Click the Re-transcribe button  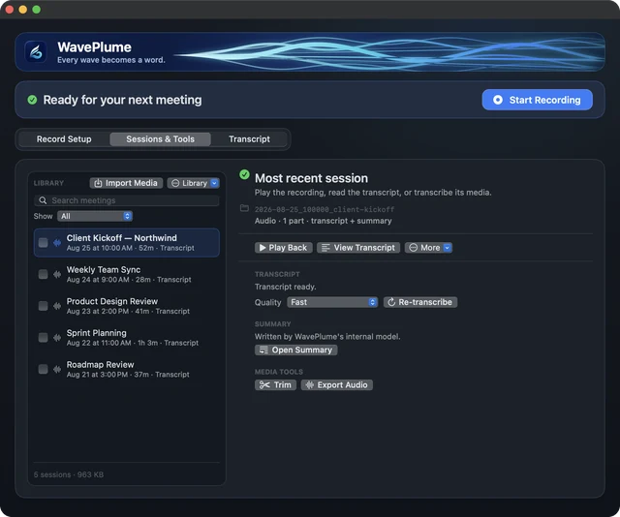pos(420,302)
